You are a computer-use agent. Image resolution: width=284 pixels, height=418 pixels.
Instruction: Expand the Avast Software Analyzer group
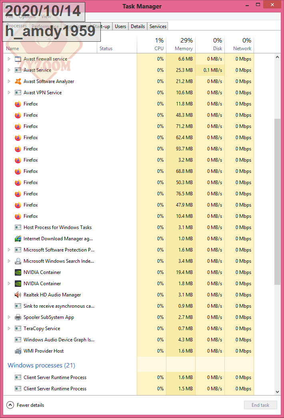[x=9, y=81]
